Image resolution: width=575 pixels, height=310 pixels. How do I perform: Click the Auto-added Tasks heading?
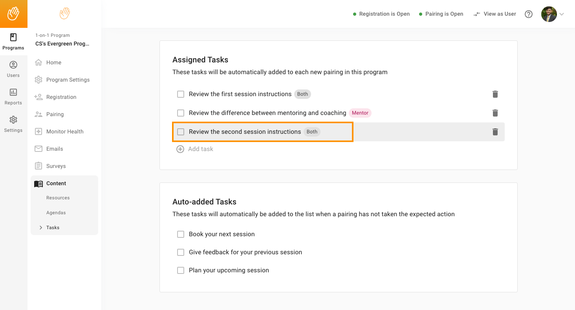(204, 202)
